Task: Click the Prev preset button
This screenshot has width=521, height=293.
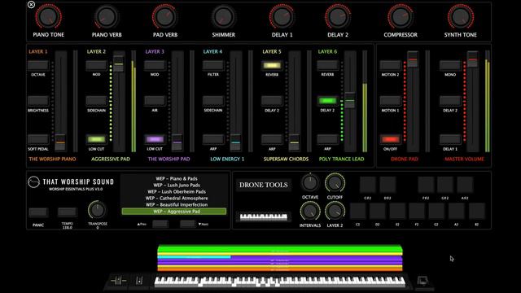Action: coord(160,225)
